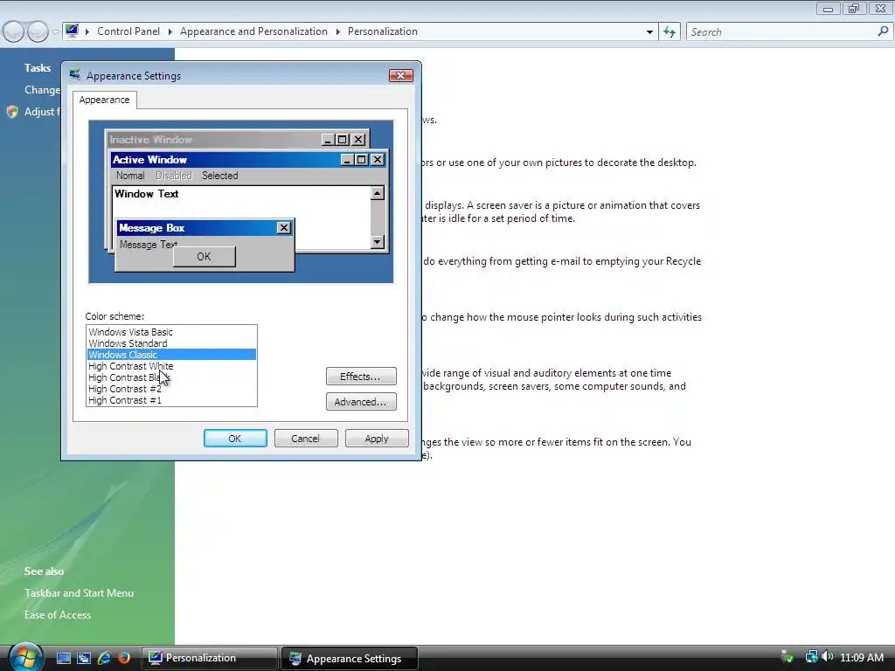895x671 pixels.
Task: Click the Tasks heading in sidebar
Action: (38, 67)
